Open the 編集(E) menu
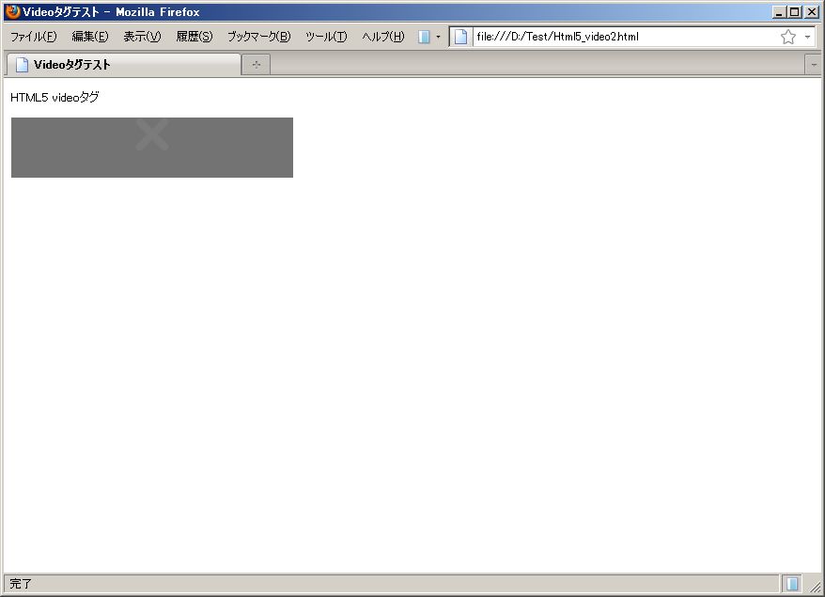 click(x=90, y=37)
